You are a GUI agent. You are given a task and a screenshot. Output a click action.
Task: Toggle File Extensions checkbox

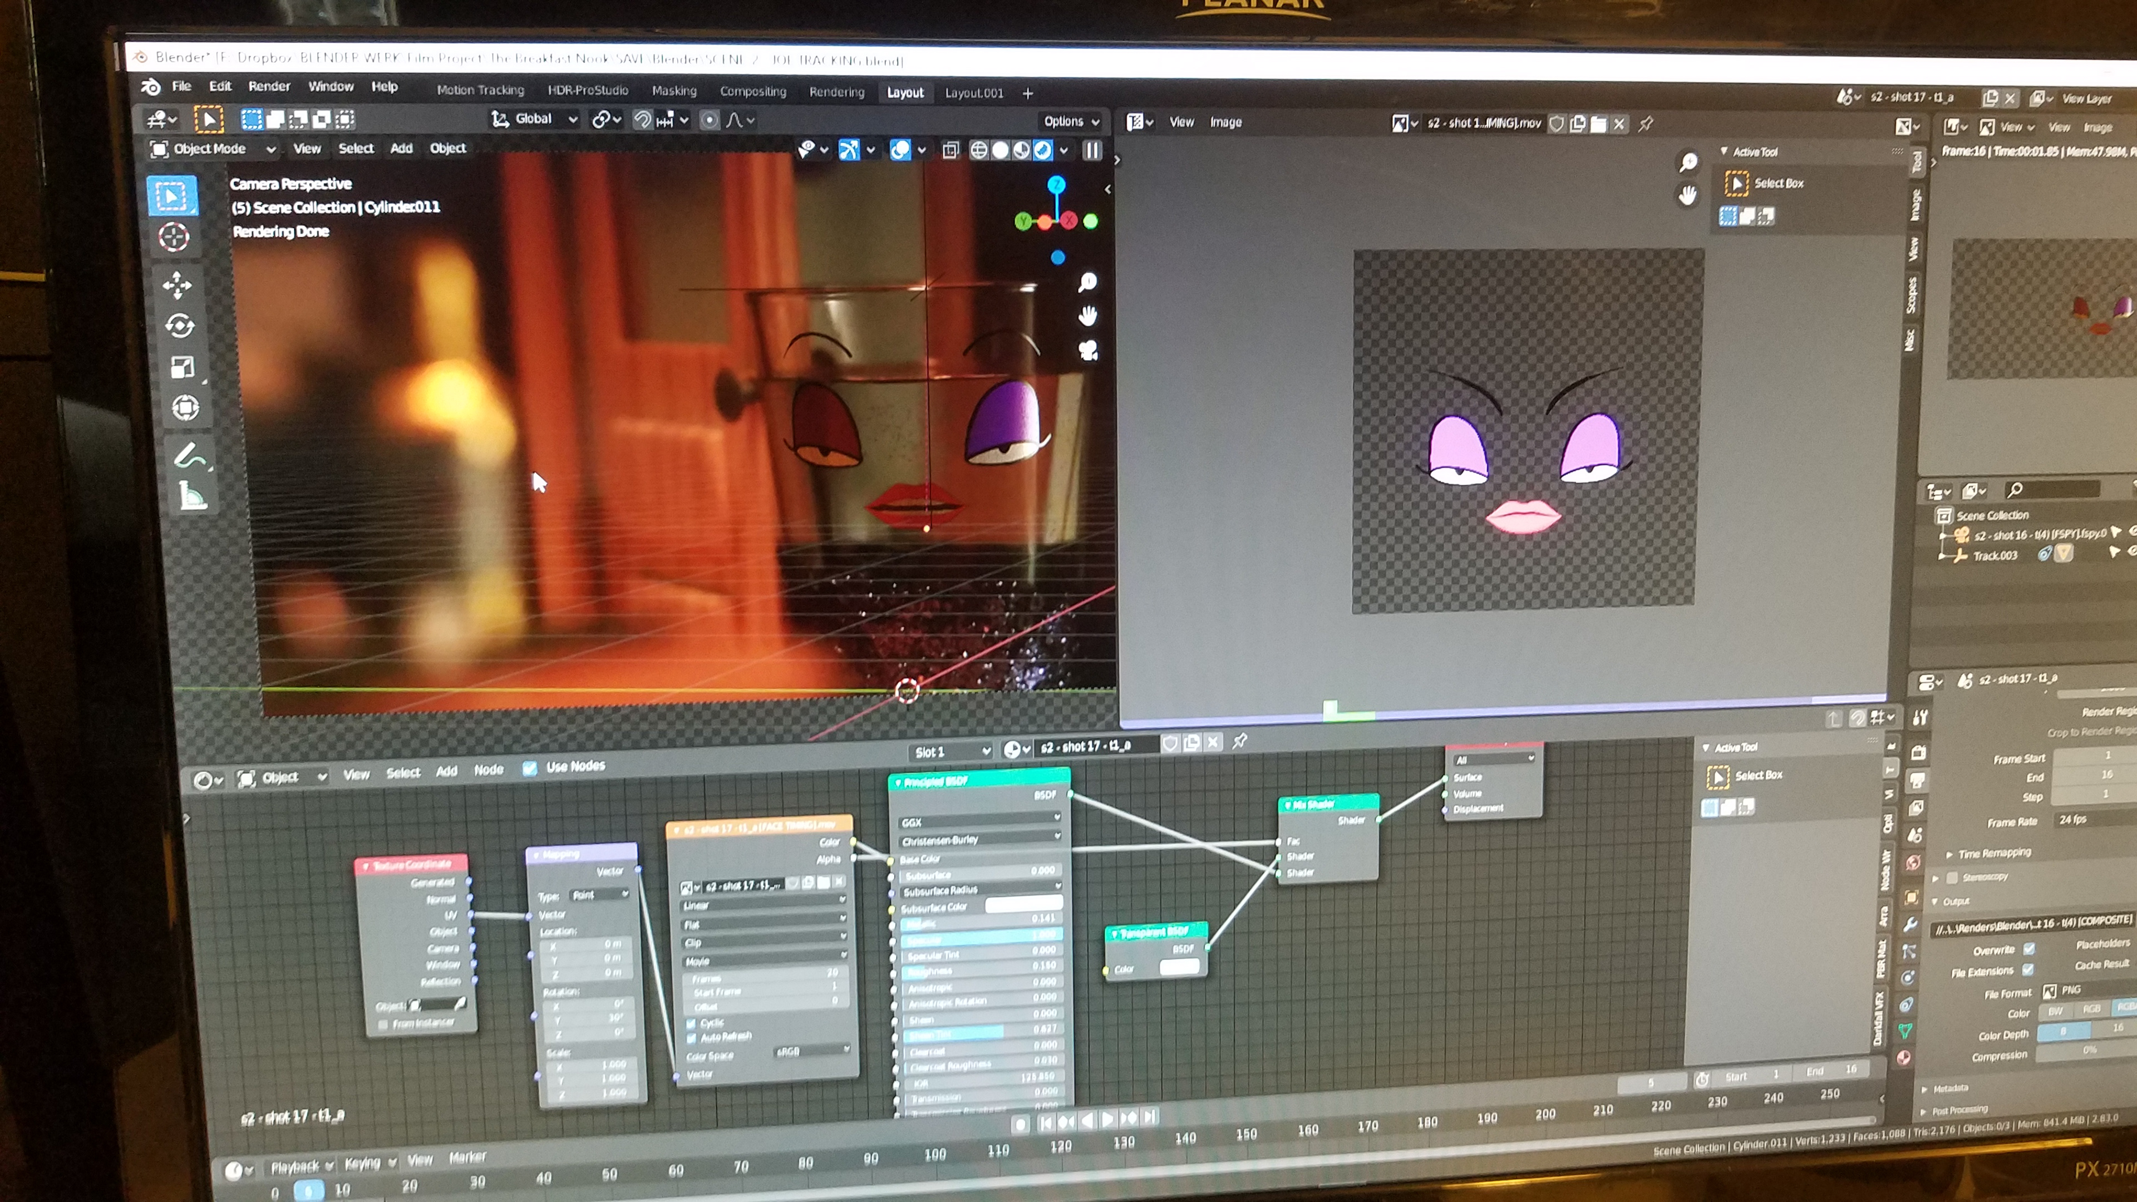click(x=2027, y=970)
